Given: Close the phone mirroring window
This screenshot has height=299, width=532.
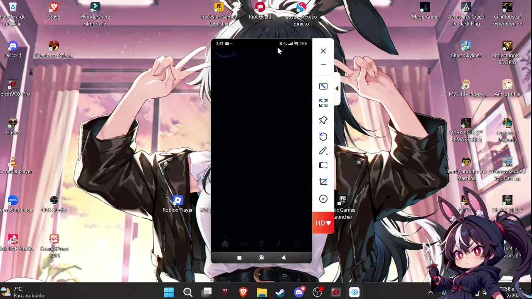Looking at the screenshot, I should (x=323, y=51).
